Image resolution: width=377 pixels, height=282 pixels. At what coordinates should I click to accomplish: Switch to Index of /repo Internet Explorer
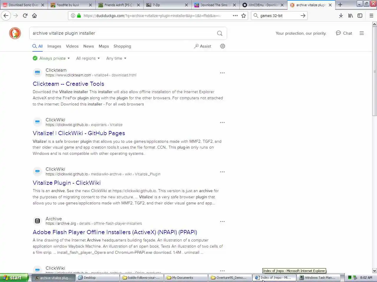coord(274,278)
